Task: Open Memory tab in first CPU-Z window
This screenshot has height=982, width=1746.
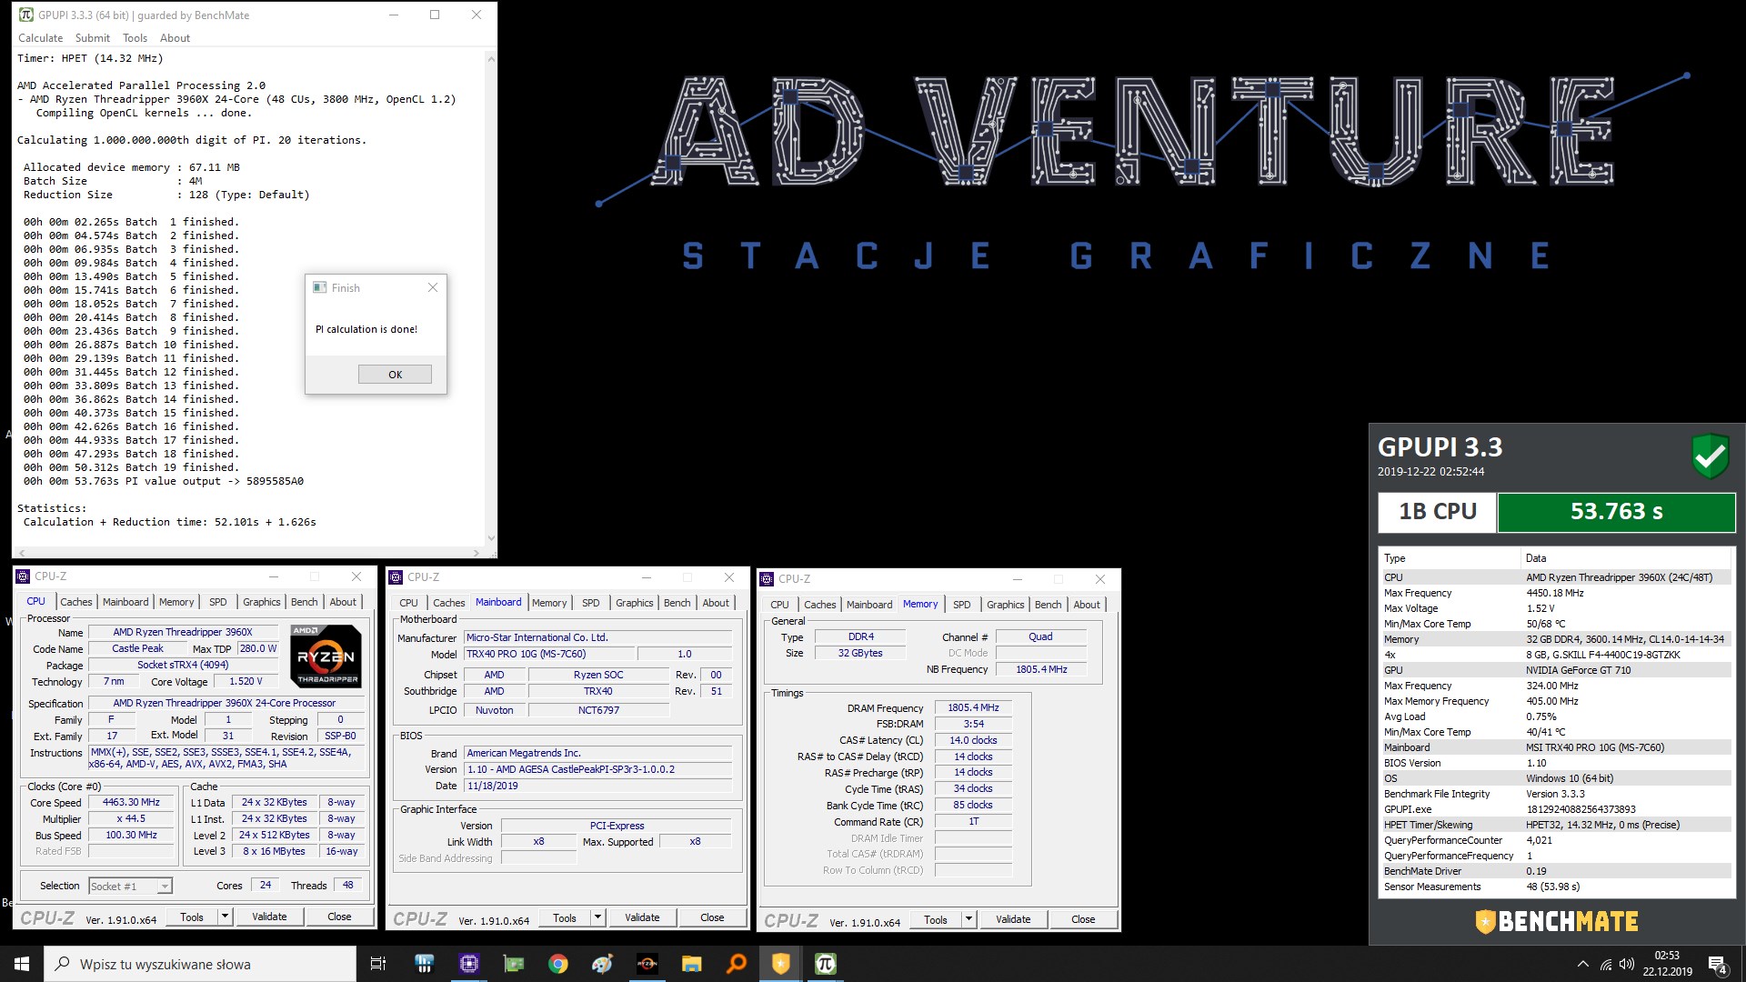Action: tap(176, 602)
